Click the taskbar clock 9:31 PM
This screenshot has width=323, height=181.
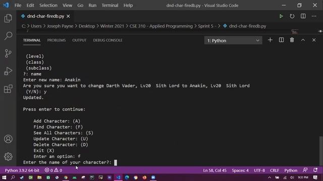click(x=303, y=177)
